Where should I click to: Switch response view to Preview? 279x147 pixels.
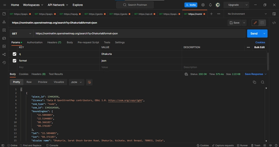click(43, 82)
